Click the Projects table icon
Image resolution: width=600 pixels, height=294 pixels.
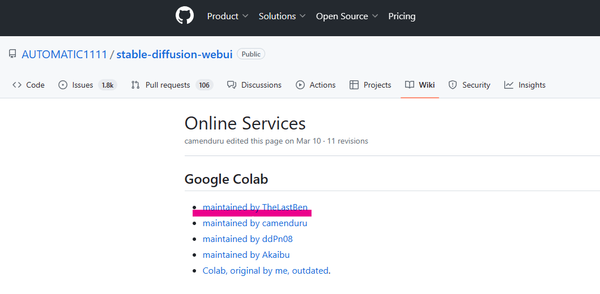coord(354,85)
